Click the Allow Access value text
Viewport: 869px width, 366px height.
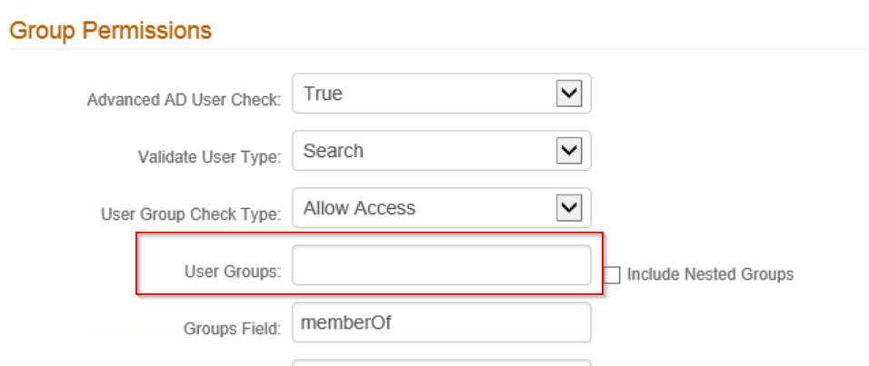point(359,208)
